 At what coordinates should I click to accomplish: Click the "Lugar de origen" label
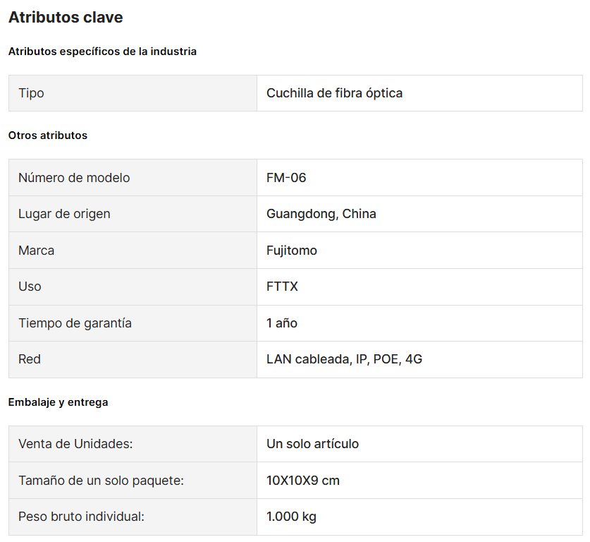[64, 214]
